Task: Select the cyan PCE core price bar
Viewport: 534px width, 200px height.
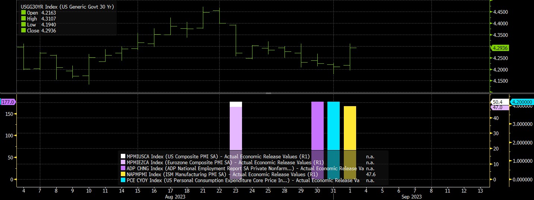Action: point(333,140)
